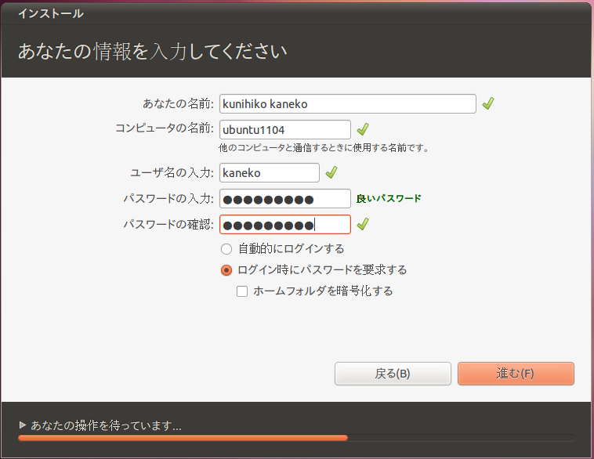Click the green checkmark beside the username field

point(331,172)
